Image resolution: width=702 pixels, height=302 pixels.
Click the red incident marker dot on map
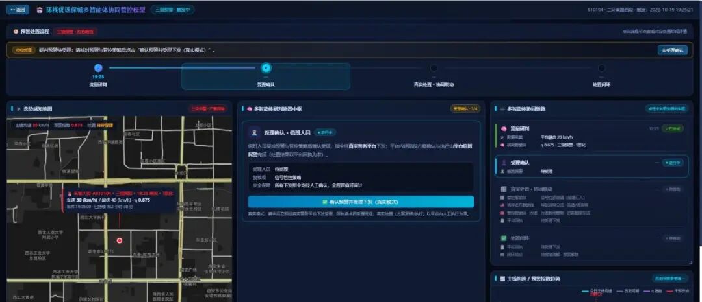(x=120, y=240)
